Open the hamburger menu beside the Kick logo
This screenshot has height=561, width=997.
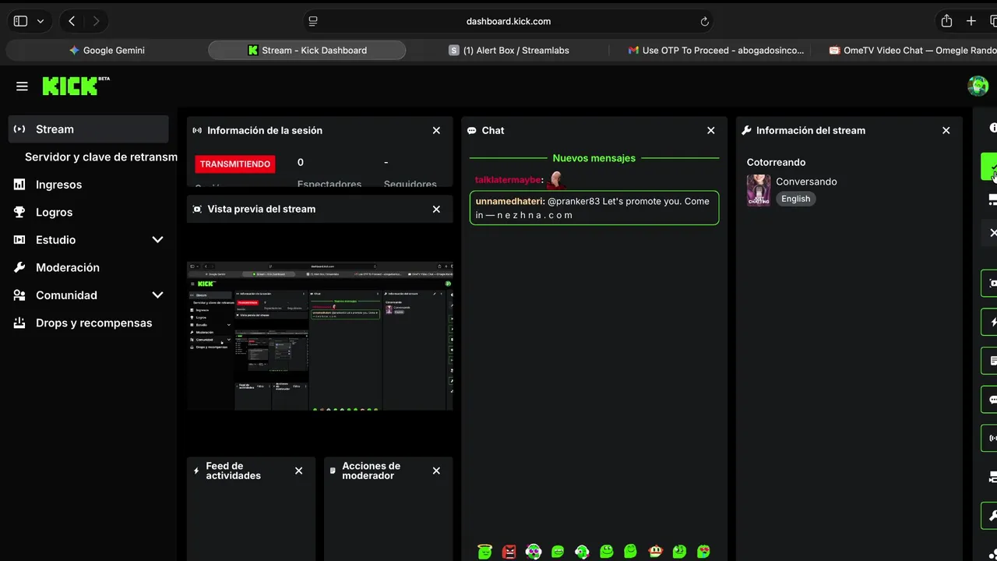pyautogui.click(x=22, y=86)
